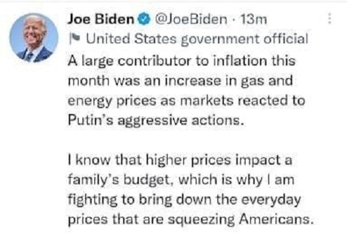The width and height of the screenshot is (347, 236).
Task: Click the line starting 'I know that higher'
Action: pyautogui.click(x=180, y=160)
